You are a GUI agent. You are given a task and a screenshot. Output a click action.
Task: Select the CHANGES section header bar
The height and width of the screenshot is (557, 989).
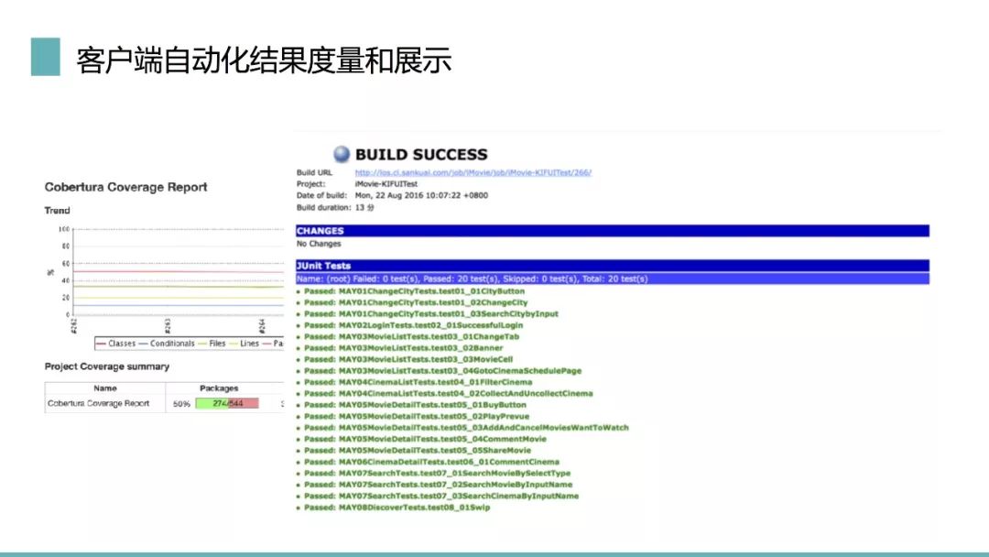(x=612, y=231)
